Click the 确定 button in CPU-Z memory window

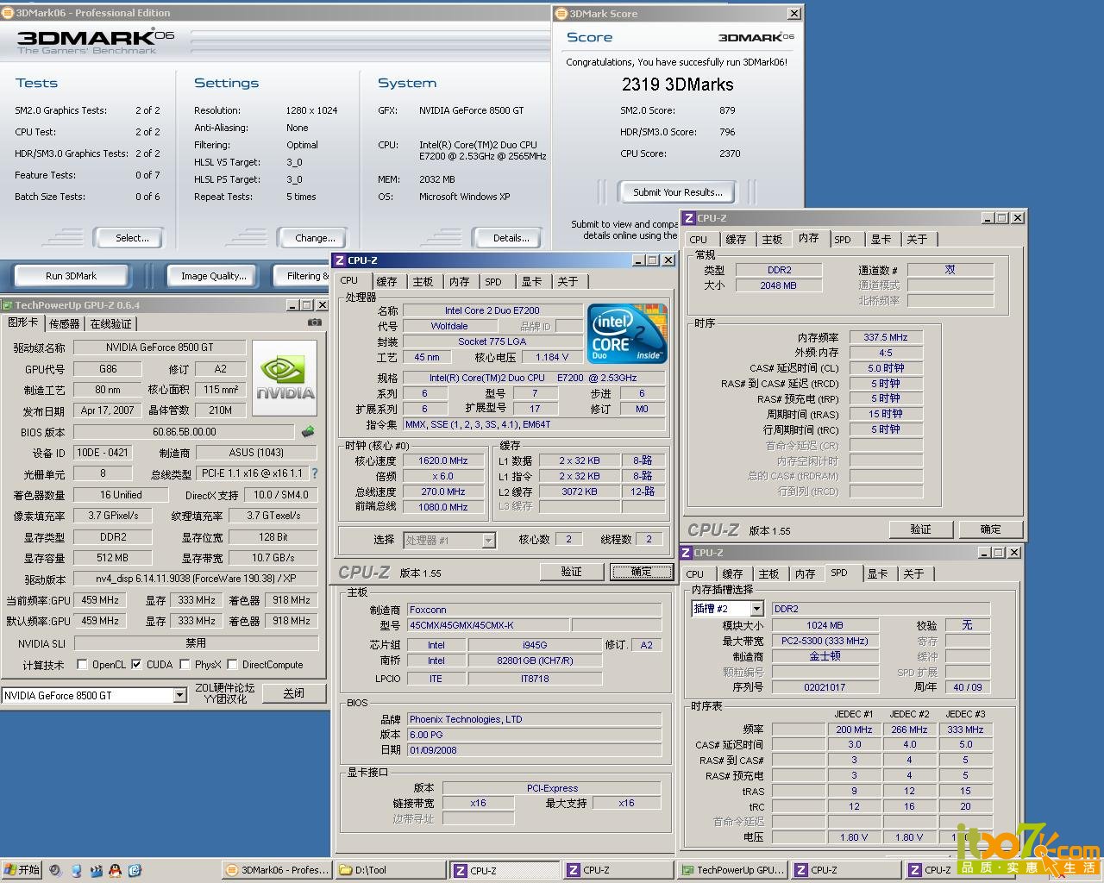990,529
